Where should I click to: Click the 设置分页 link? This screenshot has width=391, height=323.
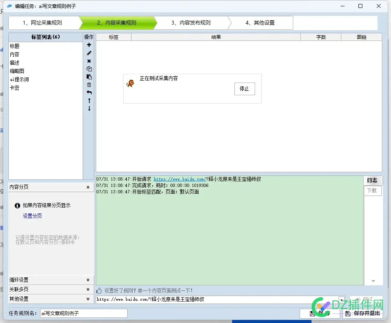tap(33, 216)
